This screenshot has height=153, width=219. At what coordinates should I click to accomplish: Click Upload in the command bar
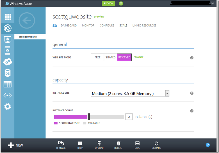click(x=99, y=145)
